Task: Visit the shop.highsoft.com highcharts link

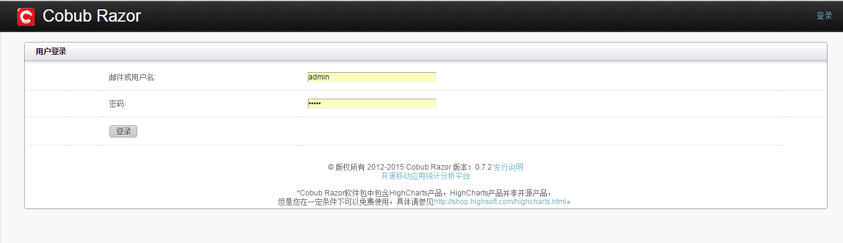Action: point(500,202)
